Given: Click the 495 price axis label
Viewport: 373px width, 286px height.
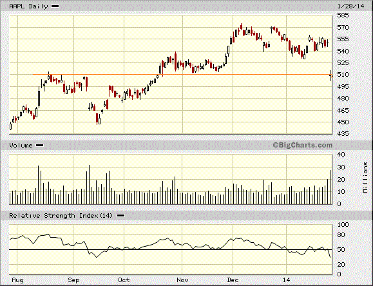Looking at the screenshot, I should 343,86.
